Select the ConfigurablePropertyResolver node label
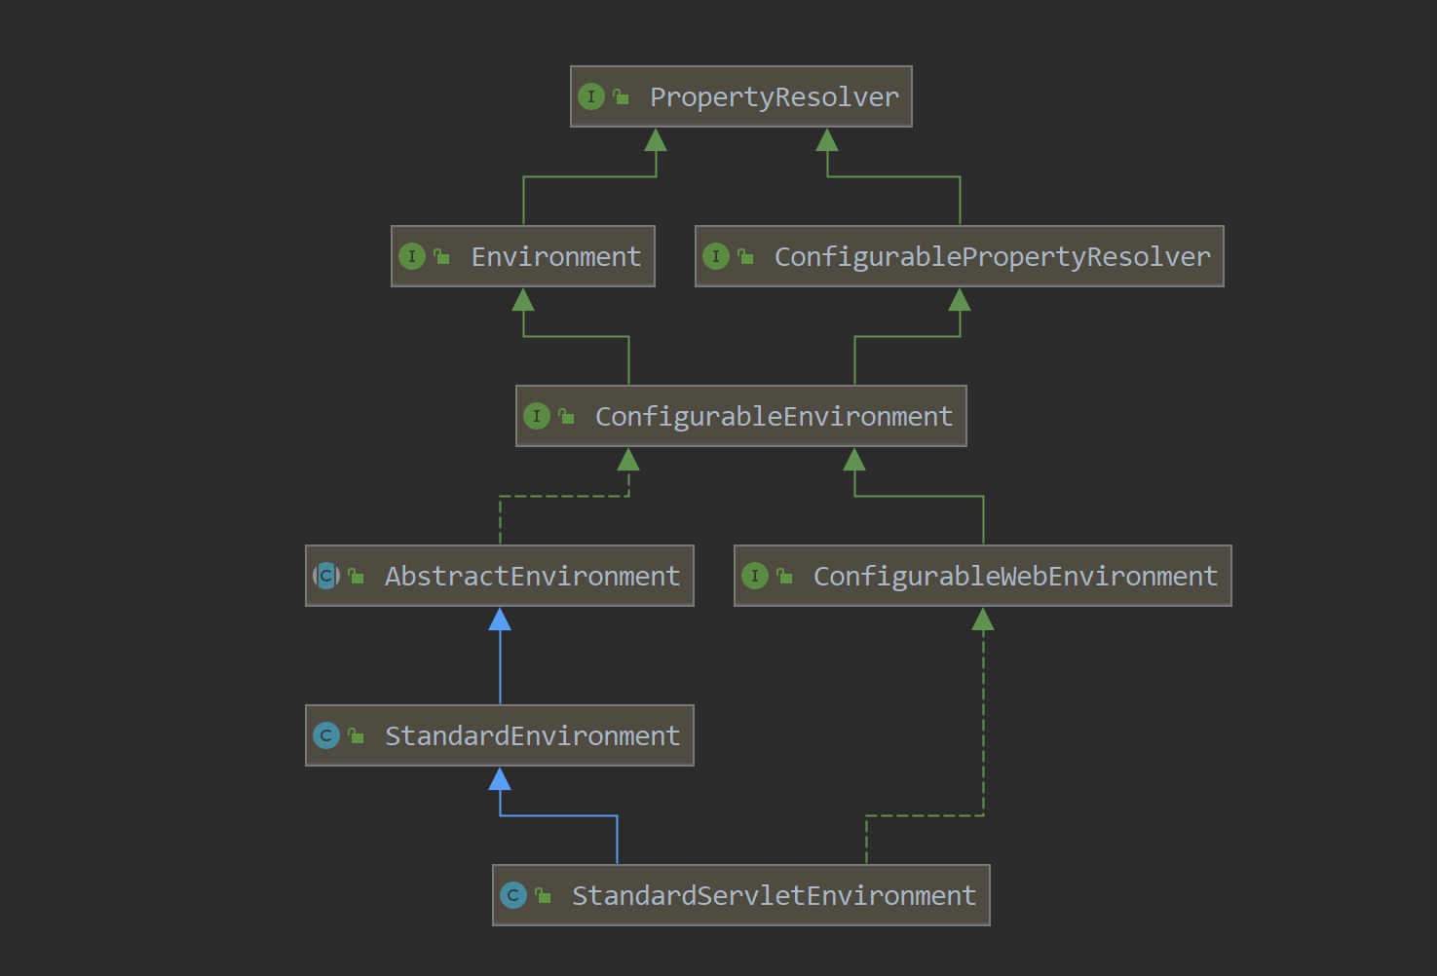 coord(992,257)
